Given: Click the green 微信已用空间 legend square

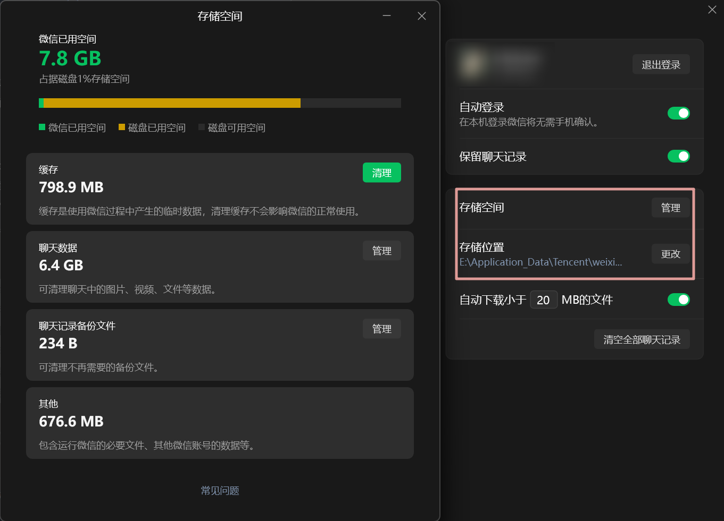Looking at the screenshot, I should (x=42, y=127).
